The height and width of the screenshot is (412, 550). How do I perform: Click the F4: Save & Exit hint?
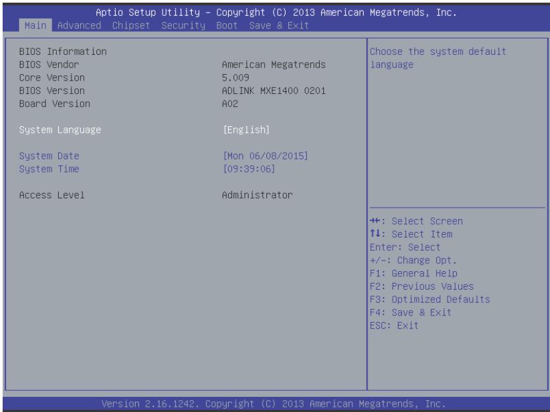click(411, 312)
